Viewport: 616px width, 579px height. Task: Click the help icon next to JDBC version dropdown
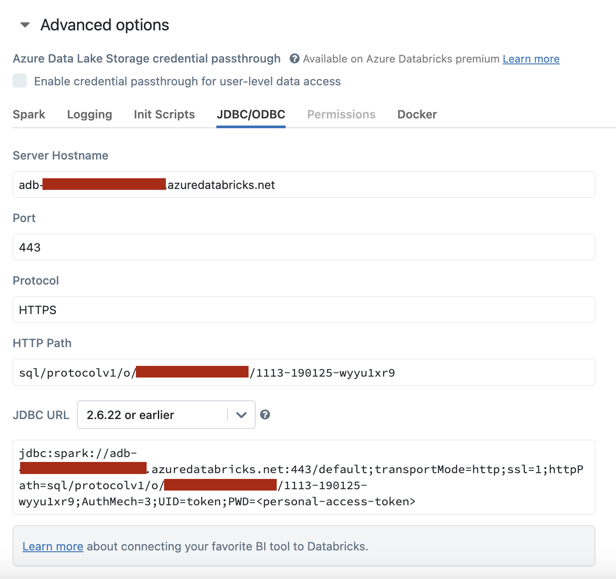[265, 415]
